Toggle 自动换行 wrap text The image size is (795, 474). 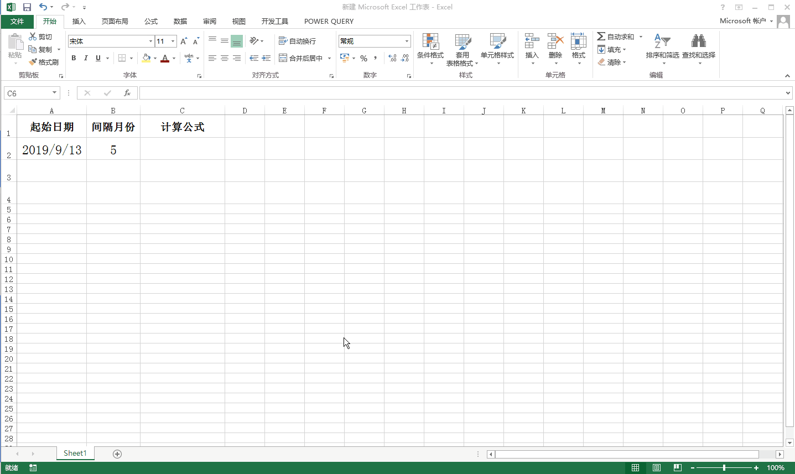coord(297,41)
